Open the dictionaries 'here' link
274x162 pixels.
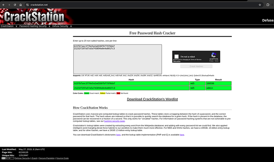point(118,135)
